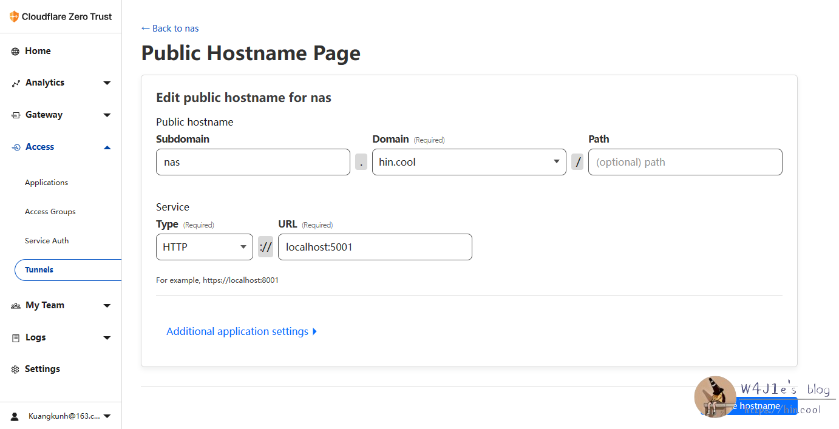Navigate to Service Auth
The image size is (839, 429).
[x=47, y=240]
